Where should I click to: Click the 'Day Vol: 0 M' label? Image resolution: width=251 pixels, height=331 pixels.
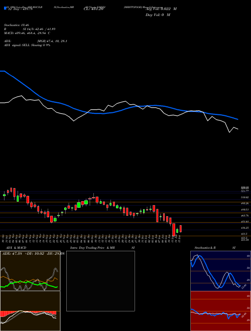pos(158,15)
